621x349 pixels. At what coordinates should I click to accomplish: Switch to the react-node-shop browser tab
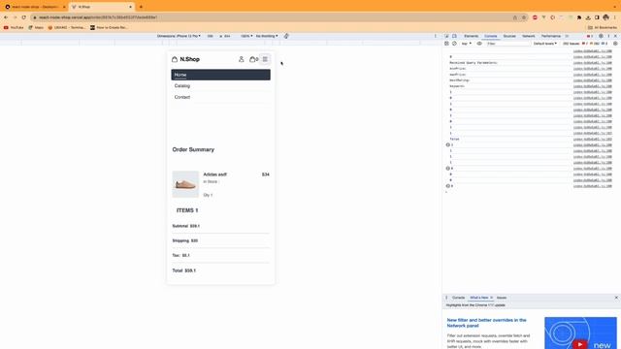(x=34, y=7)
